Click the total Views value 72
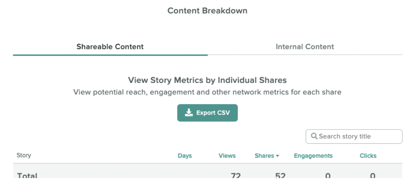Image resolution: width=413 pixels, height=185 pixels. [x=236, y=176]
